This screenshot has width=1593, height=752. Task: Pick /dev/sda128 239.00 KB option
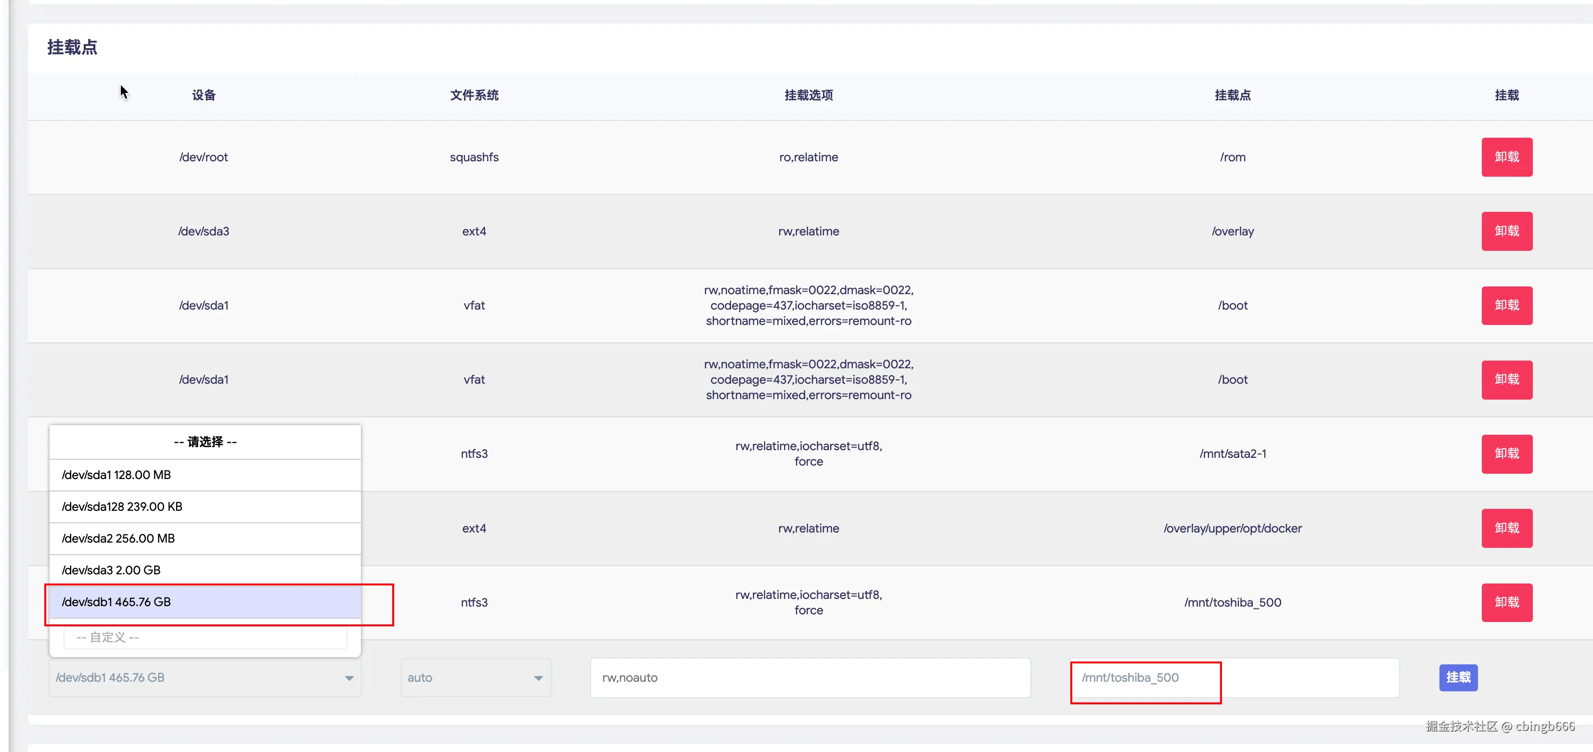[205, 506]
